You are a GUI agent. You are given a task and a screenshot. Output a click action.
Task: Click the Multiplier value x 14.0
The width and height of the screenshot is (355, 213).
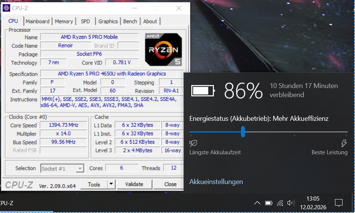point(64,134)
